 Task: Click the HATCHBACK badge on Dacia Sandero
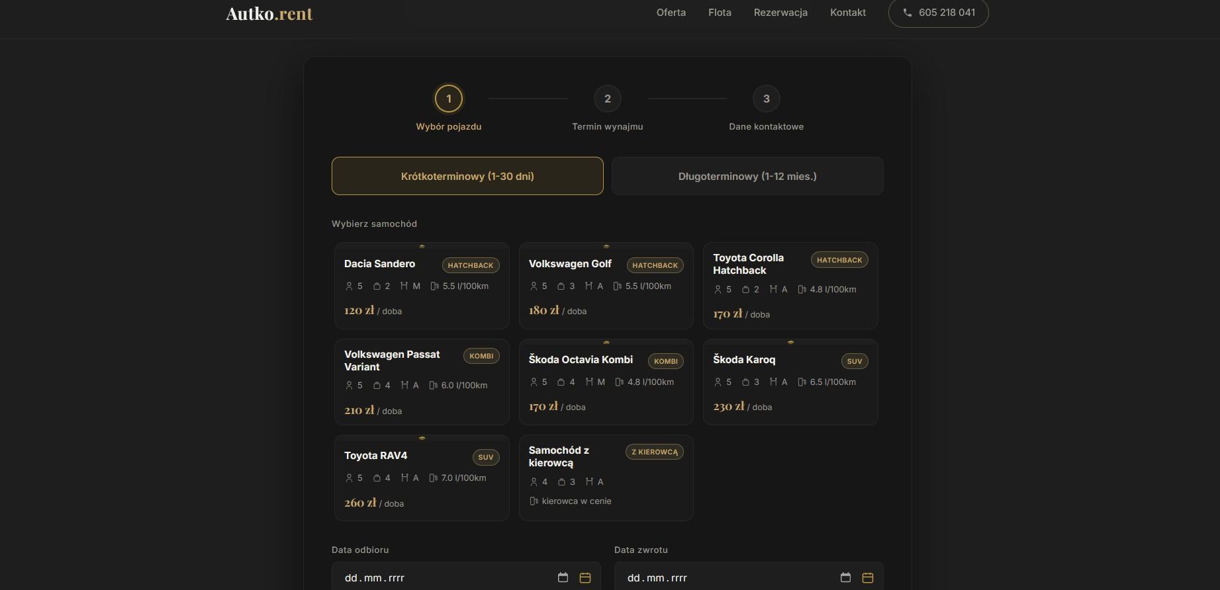tap(471, 265)
